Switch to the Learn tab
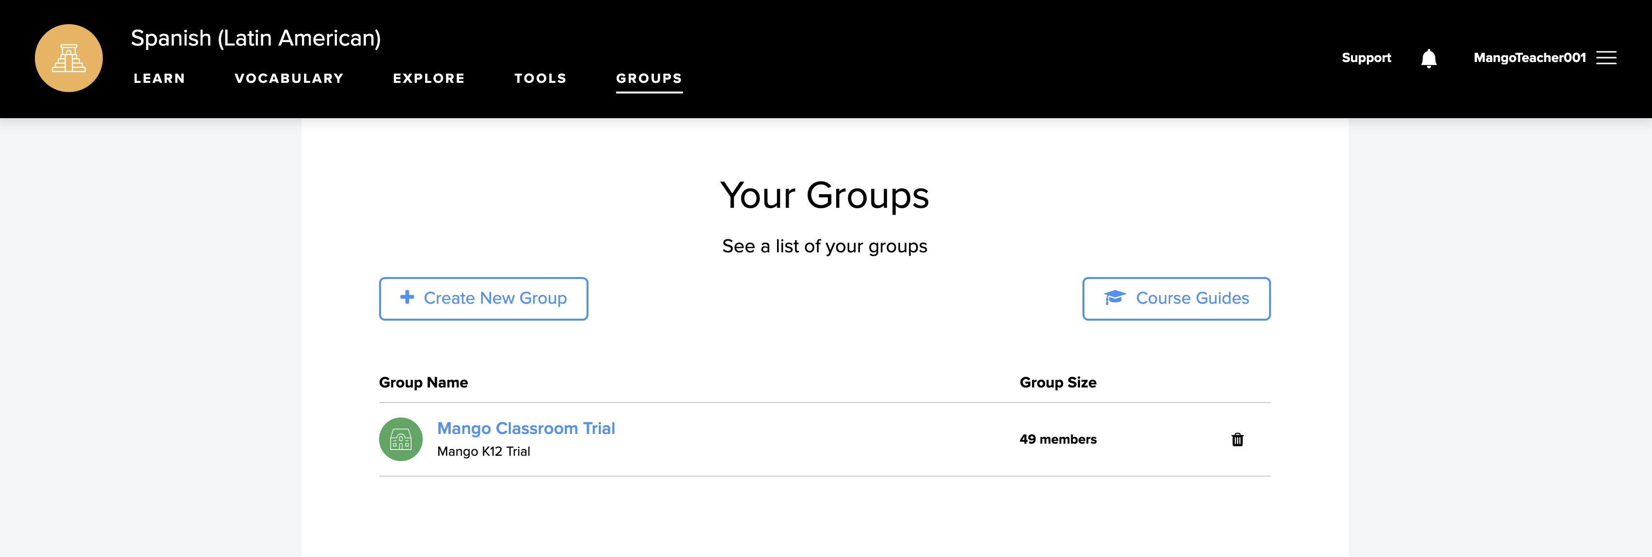The width and height of the screenshot is (1652, 557). point(159,78)
